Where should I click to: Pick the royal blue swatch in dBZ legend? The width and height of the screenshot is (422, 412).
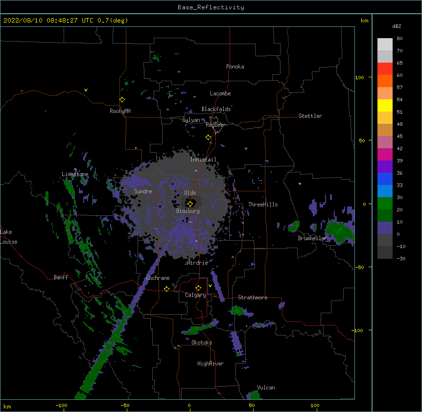click(x=385, y=179)
